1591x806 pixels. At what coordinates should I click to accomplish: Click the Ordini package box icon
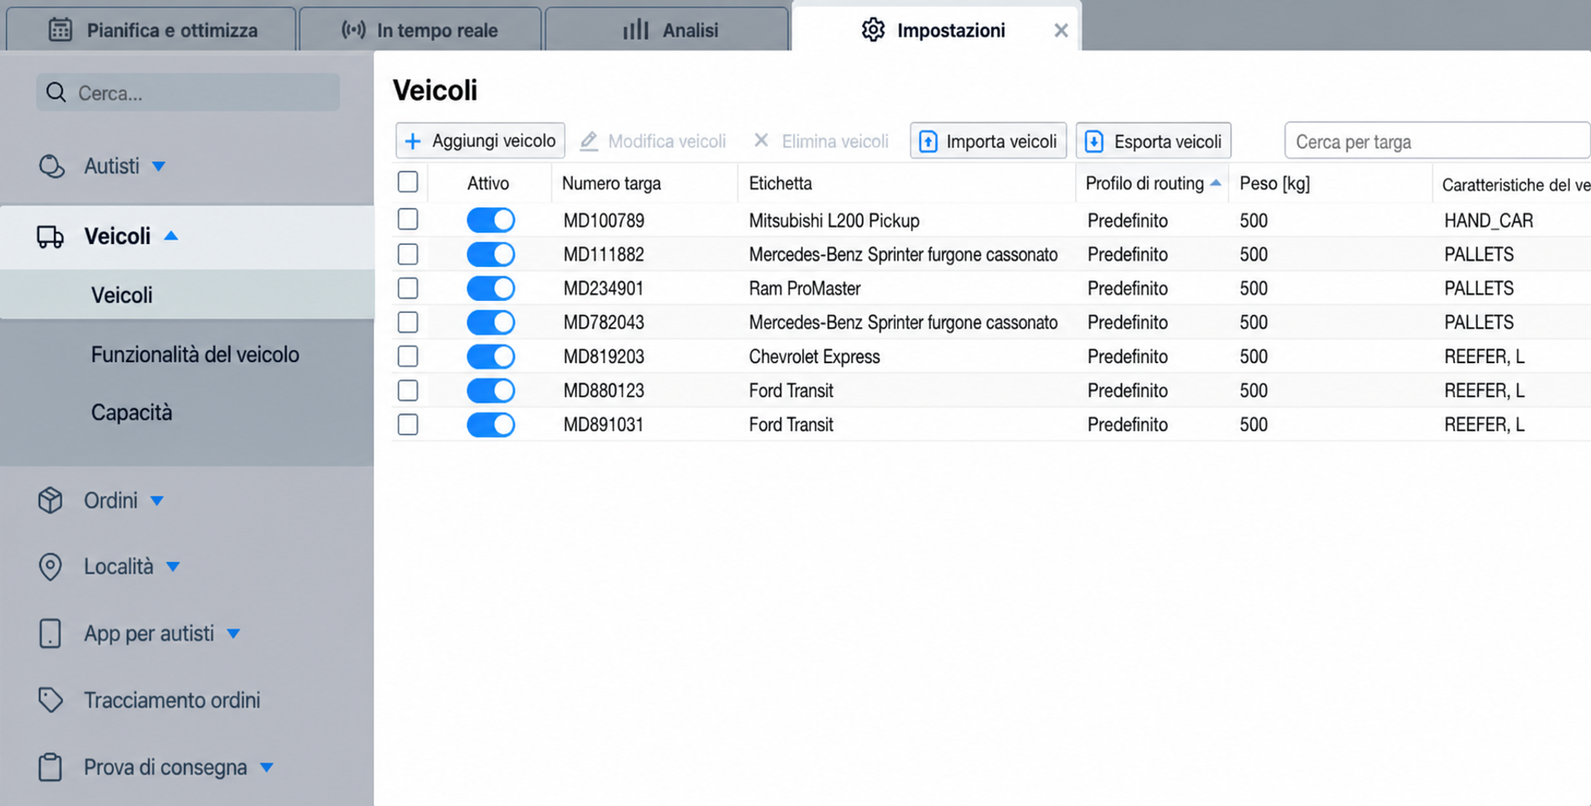point(50,501)
